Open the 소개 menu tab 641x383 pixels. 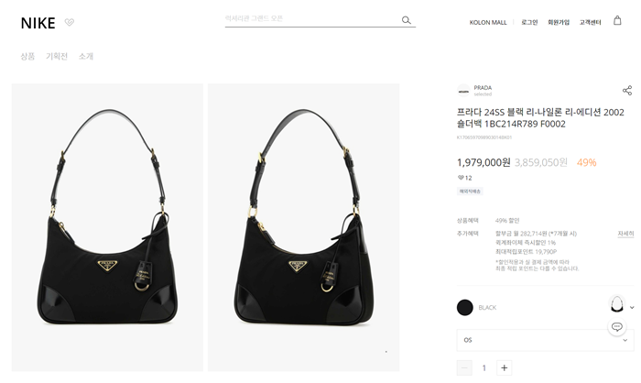(x=86, y=57)
